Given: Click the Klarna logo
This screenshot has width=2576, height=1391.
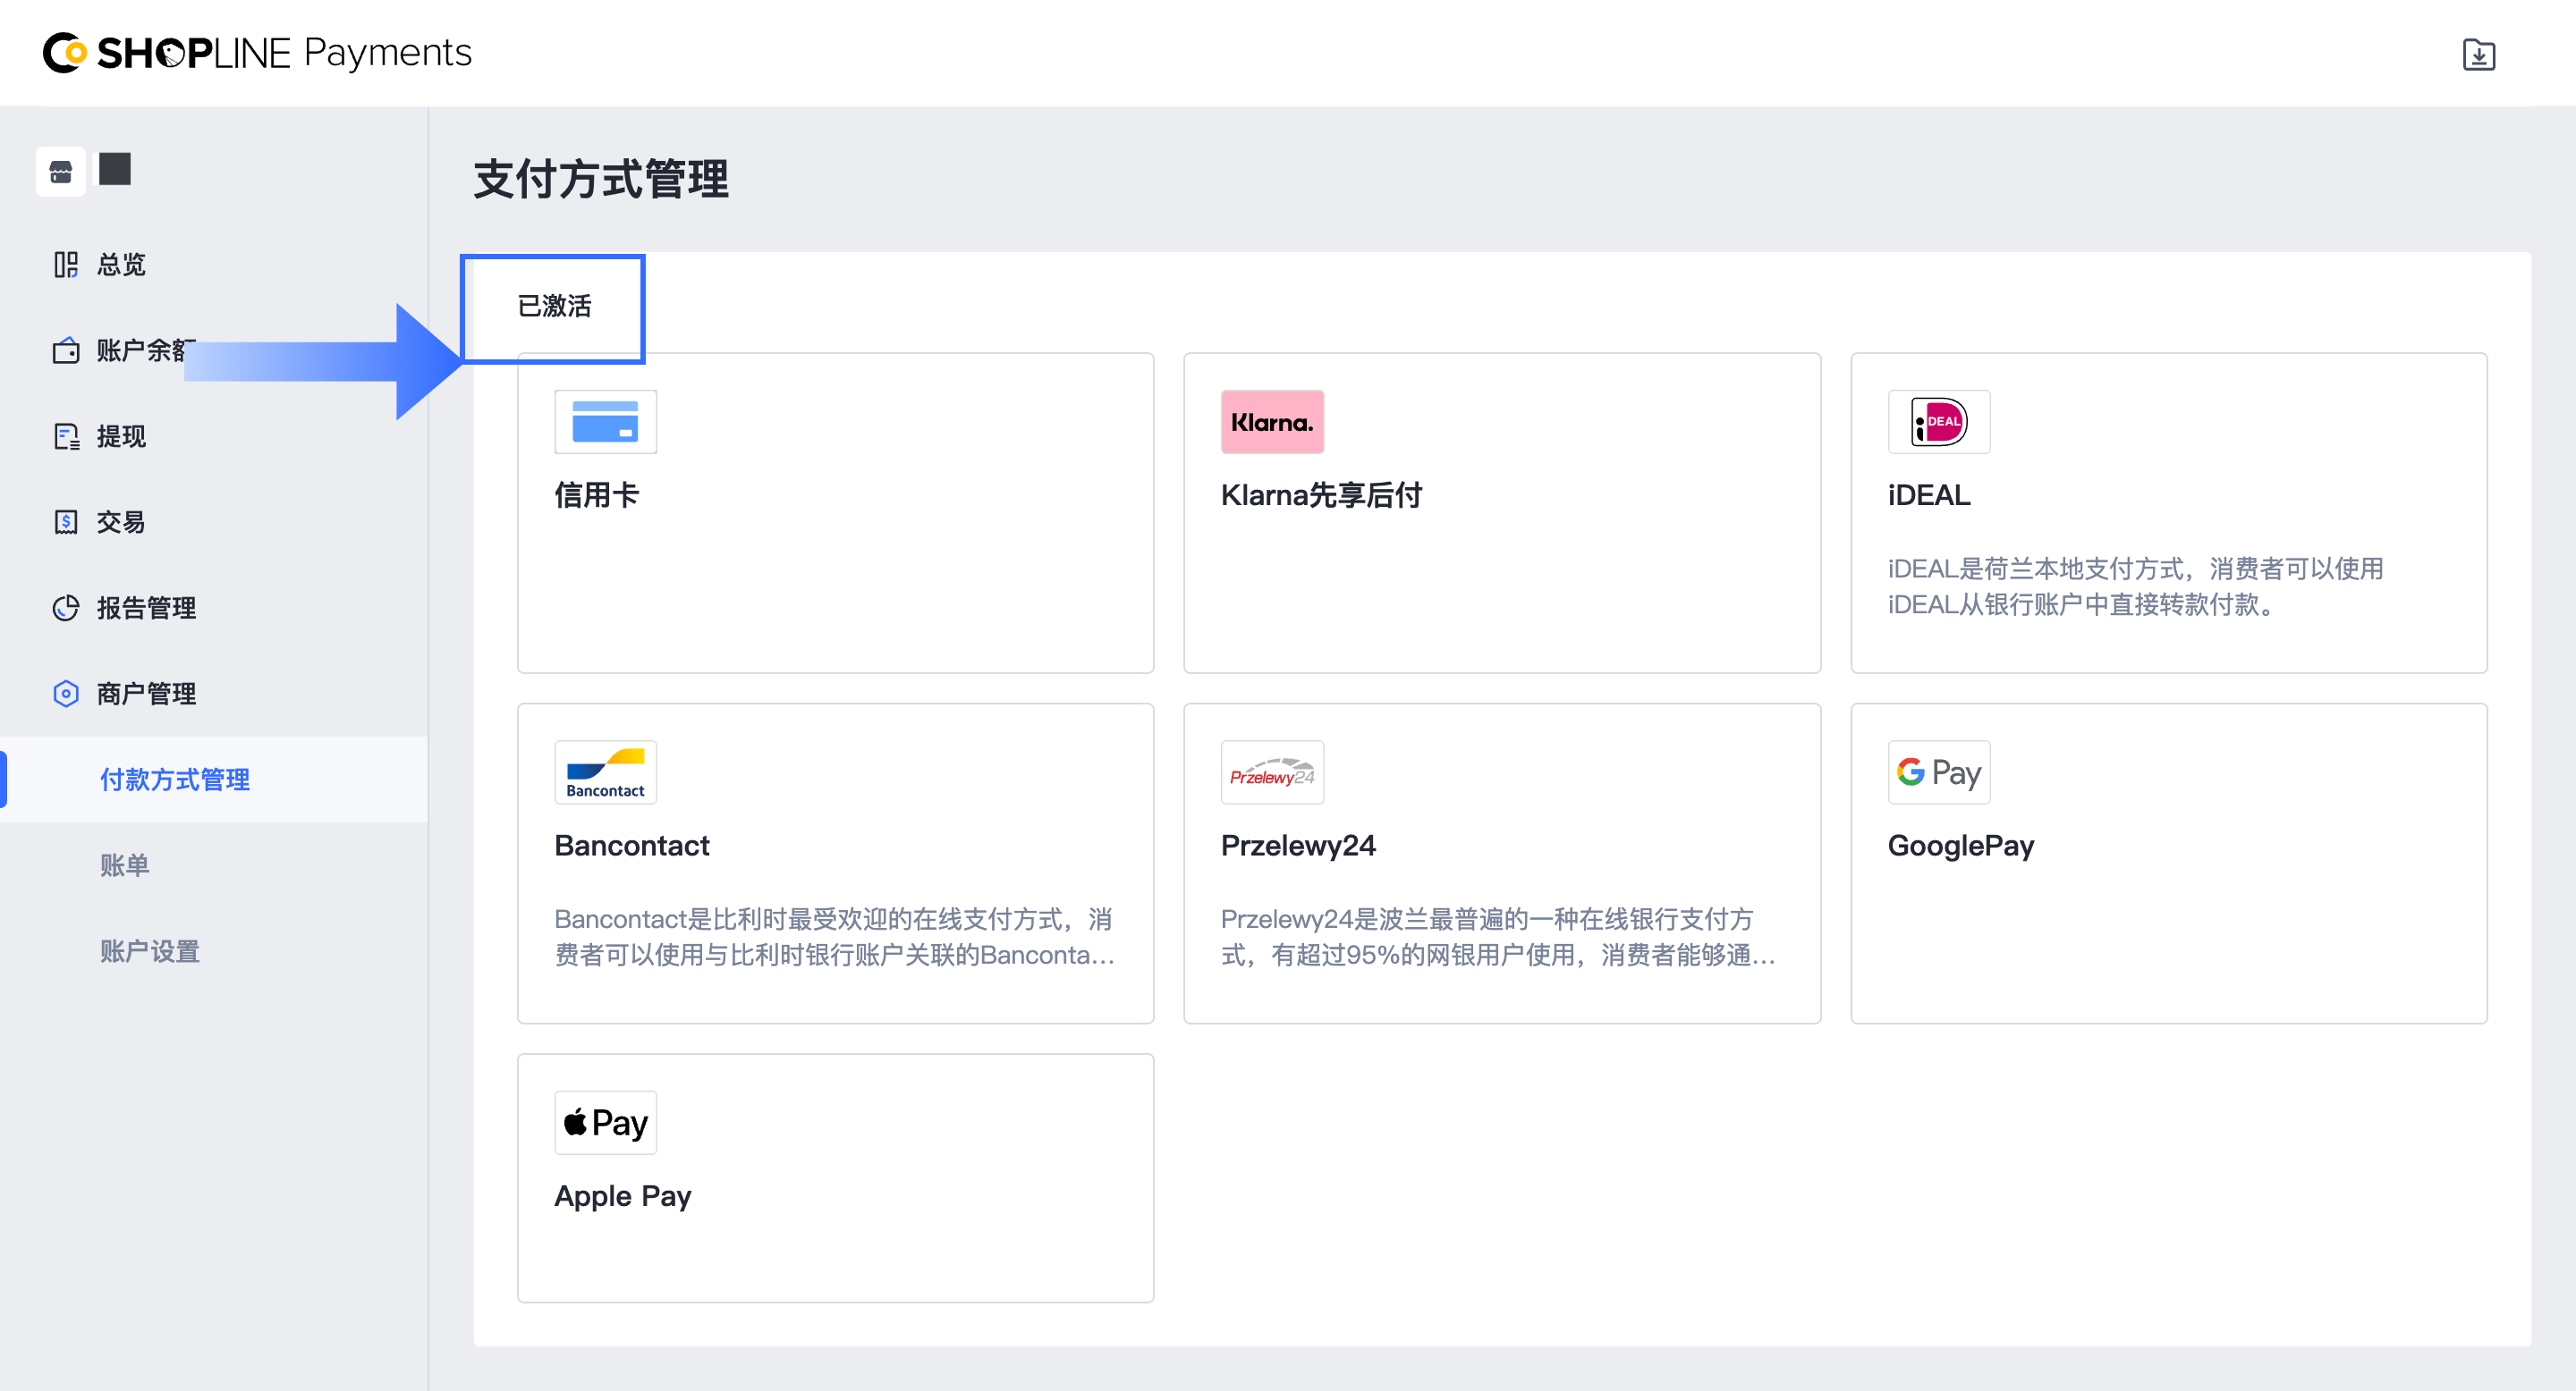Looking at the screenshot, I should pyautogui.click(x=1272, y=422).
